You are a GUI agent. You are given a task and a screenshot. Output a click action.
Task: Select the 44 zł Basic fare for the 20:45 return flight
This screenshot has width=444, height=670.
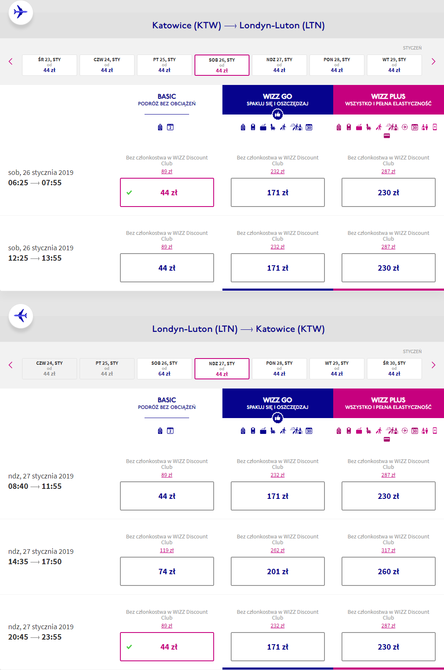coord(167,647)
